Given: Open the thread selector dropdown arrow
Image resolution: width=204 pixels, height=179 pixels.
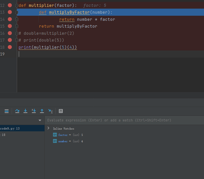Looking at the screenshot, I should point(40,120).
